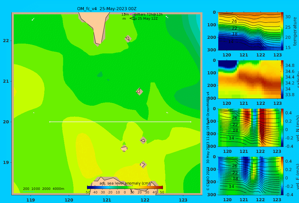
Task: Click the 33.8 tick on salinity colorbar
Action: [x=290, y=95]
